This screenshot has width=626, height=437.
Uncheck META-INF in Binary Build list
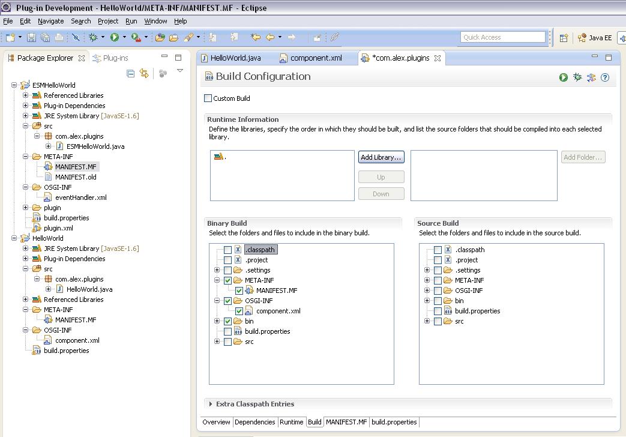pyautogui.click(x=227, y=280)
